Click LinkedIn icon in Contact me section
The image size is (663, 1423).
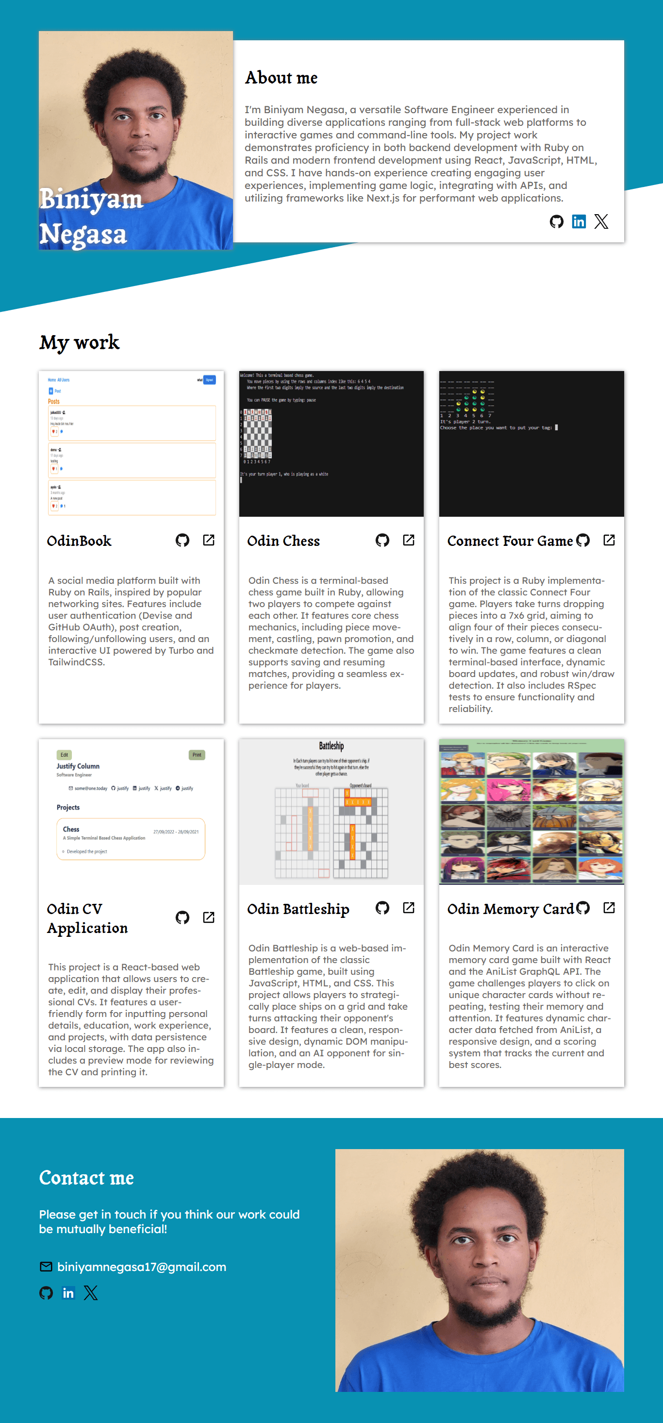pyautogui.click(x=68, y=1293)
